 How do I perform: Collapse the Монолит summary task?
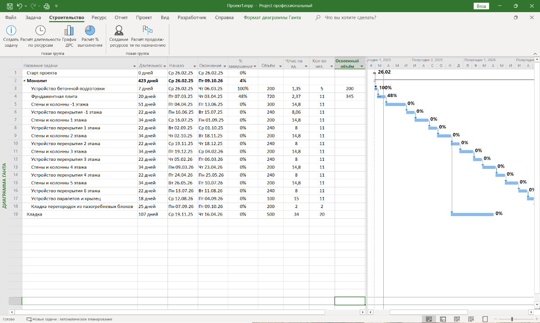click(x=24, y=81)
